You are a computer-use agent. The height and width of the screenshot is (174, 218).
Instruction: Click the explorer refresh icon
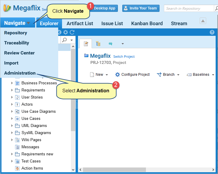click(x=72, y=32)
